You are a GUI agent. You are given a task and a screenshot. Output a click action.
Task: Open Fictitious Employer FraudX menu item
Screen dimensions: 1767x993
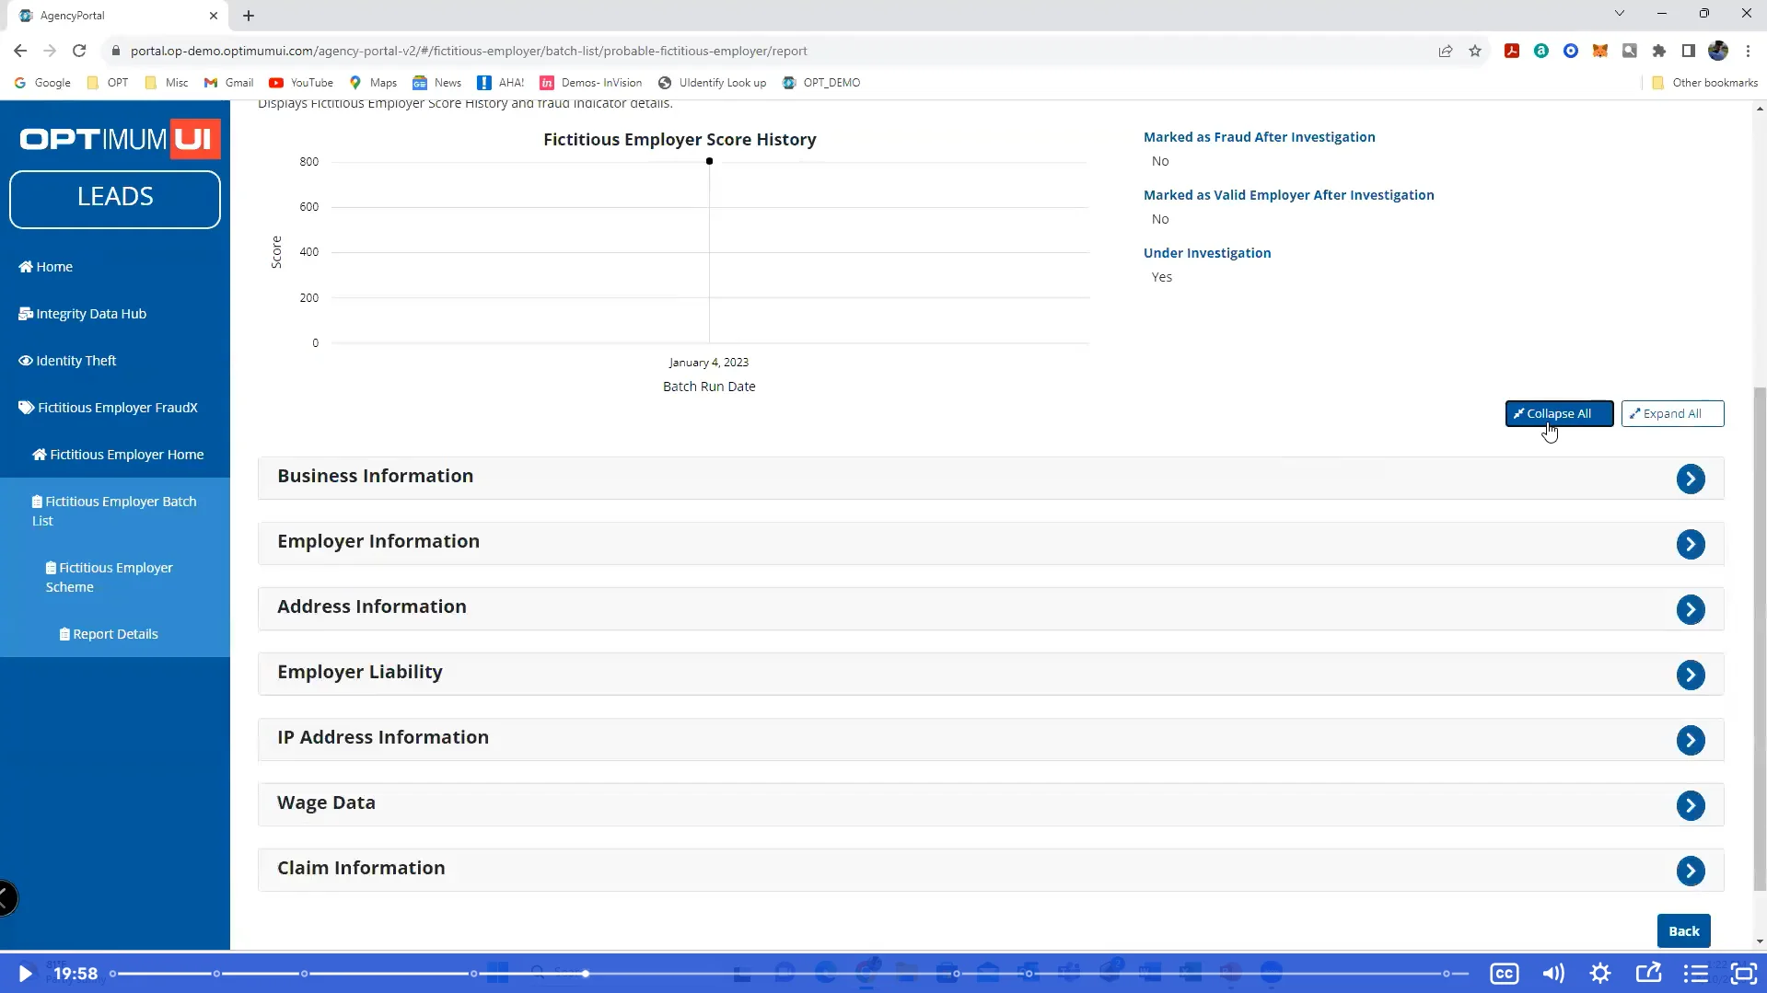click(x=109, y=408)
